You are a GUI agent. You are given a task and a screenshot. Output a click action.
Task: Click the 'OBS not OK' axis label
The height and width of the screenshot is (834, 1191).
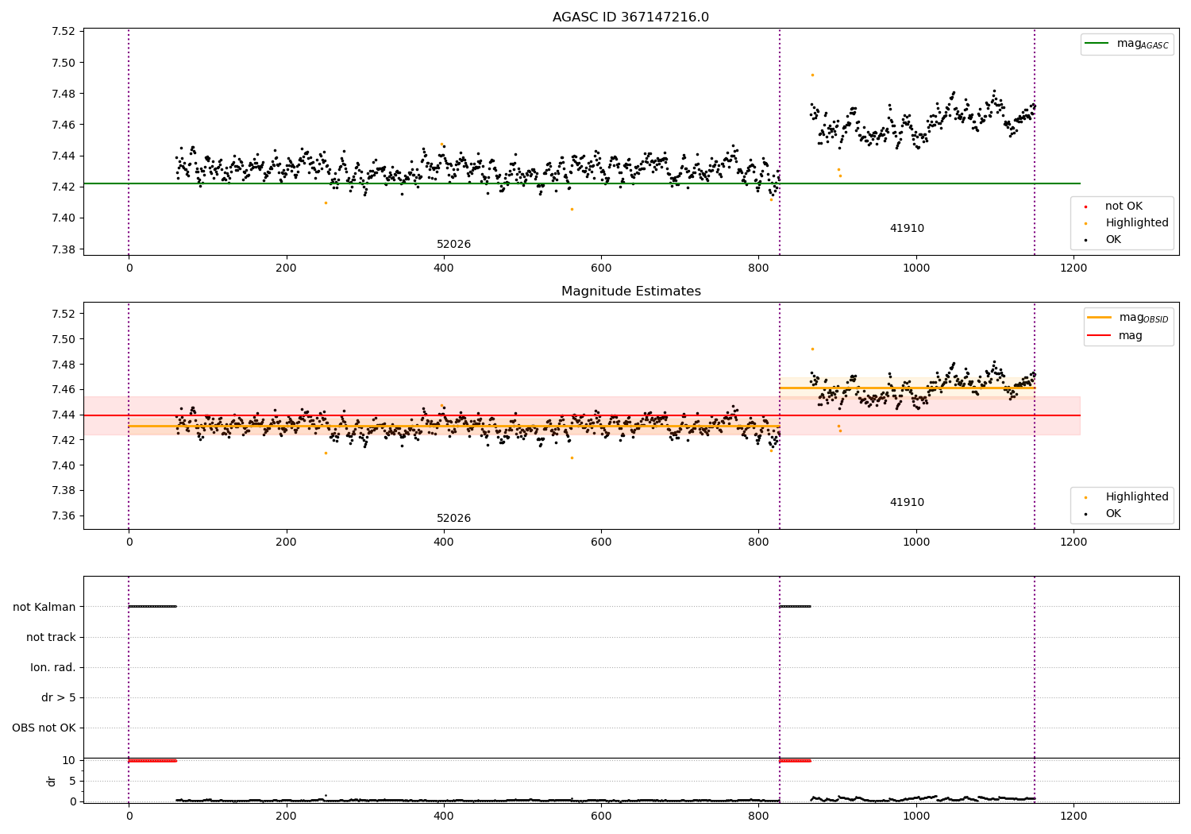coord(44,728)
